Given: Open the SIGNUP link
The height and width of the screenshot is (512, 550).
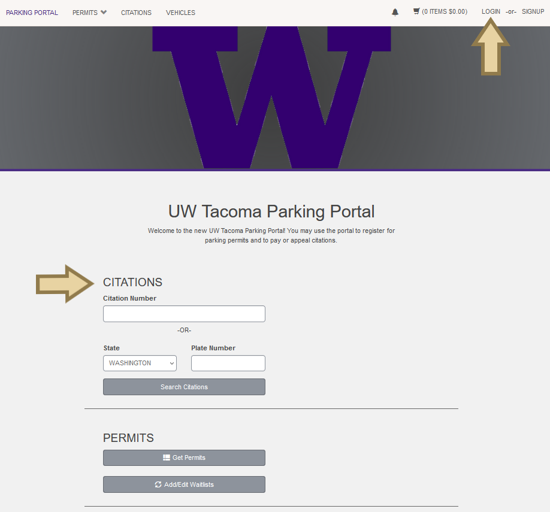Looking at the screenshot, I should [x=533, y=11].
